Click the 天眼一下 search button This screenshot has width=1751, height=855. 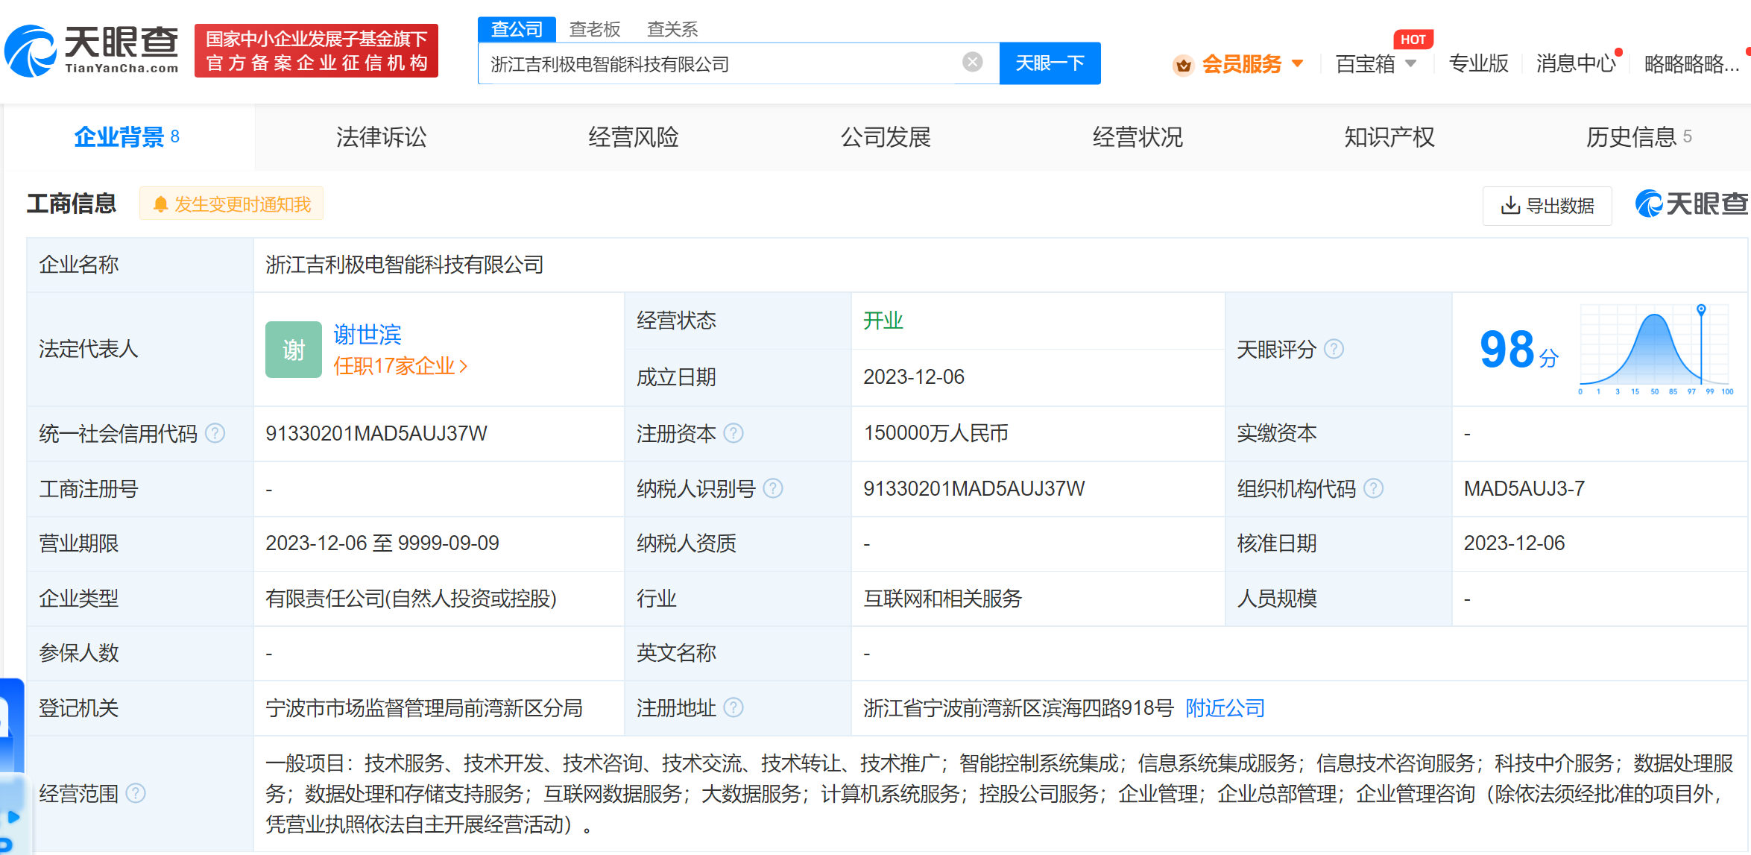(1050, 63)
